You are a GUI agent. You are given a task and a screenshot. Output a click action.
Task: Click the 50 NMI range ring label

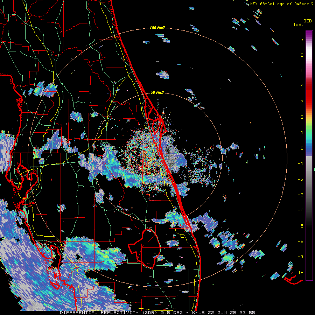coord(157,92)
